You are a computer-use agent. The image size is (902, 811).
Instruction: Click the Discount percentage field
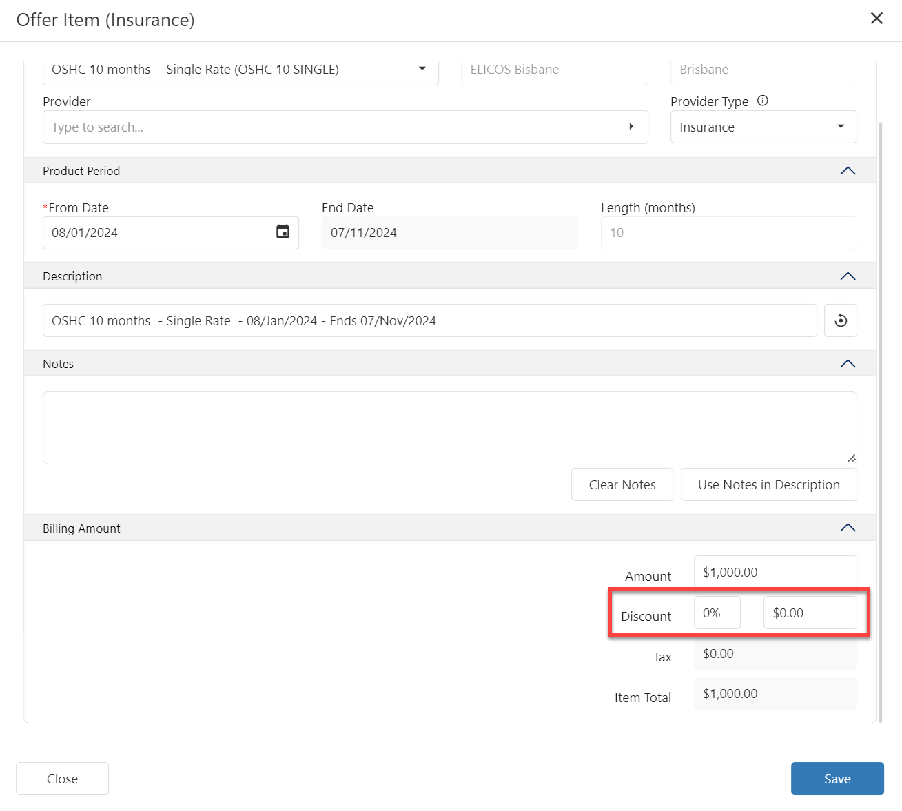(717, 613)
